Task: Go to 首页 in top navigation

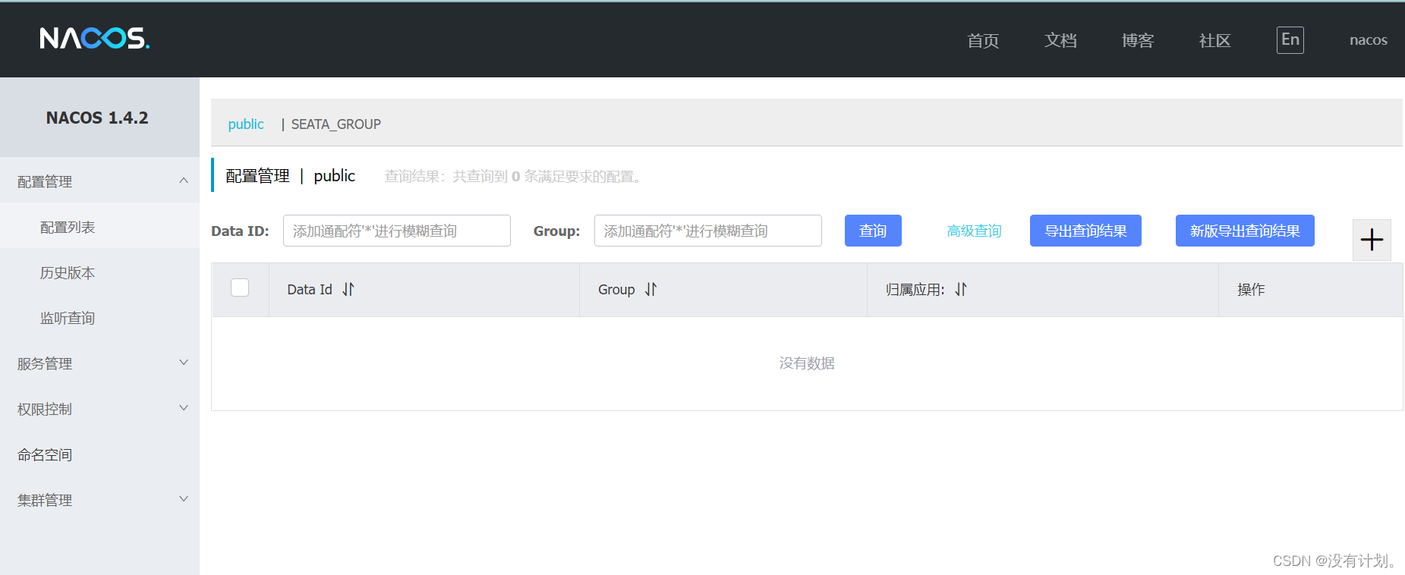Action: tap(983, 40)
